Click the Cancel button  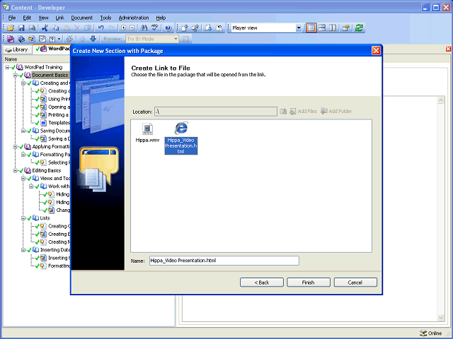pos(355,282)
